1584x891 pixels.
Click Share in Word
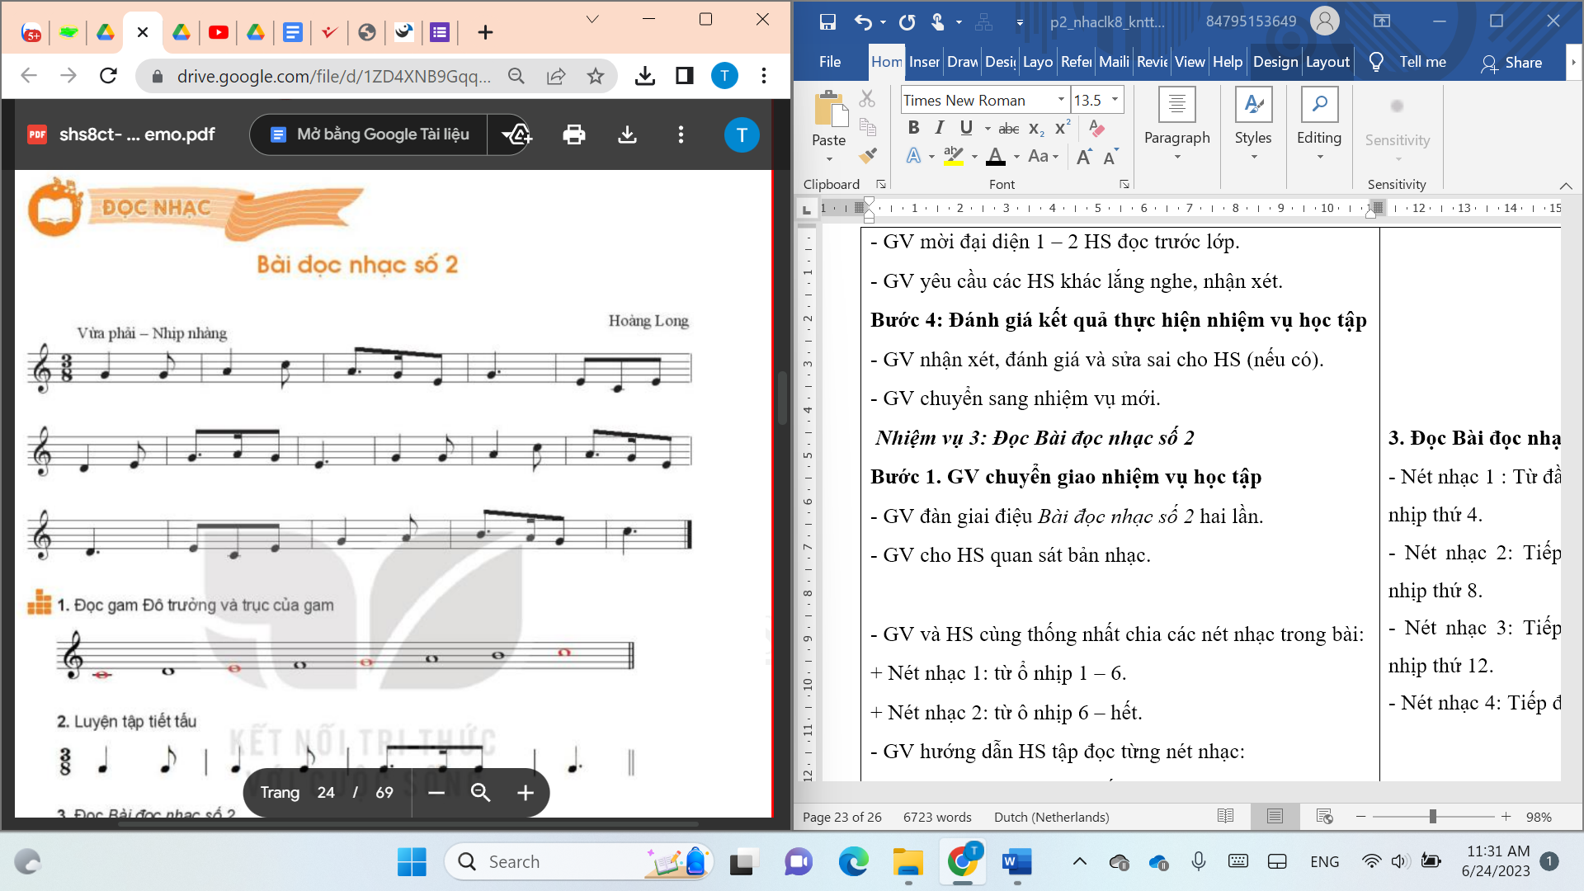(1511, 63)
